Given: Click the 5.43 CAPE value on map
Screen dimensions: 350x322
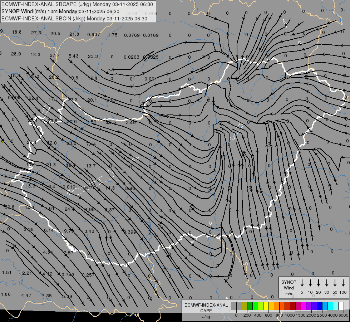Looking at the screenshot, I should click(74, 56).
